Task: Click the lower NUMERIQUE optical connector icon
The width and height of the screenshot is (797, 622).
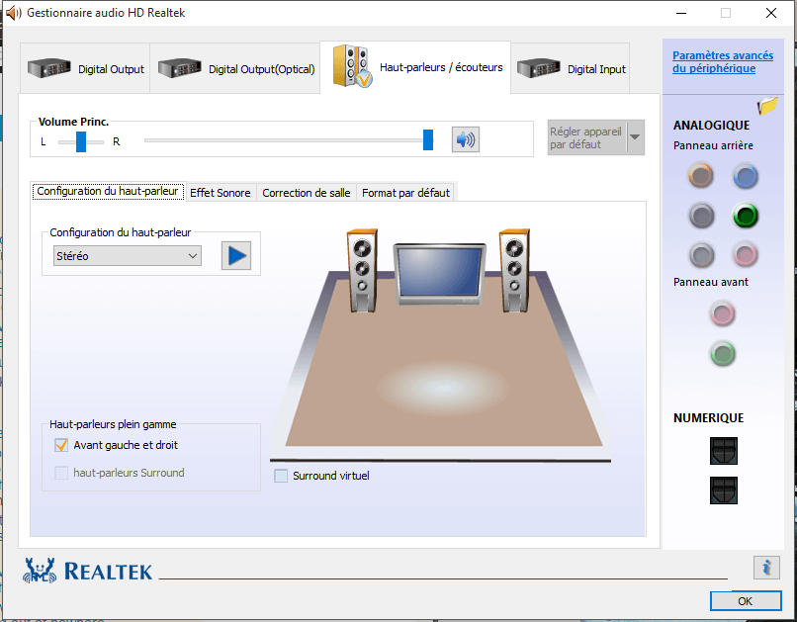Action: pos(723,490)
